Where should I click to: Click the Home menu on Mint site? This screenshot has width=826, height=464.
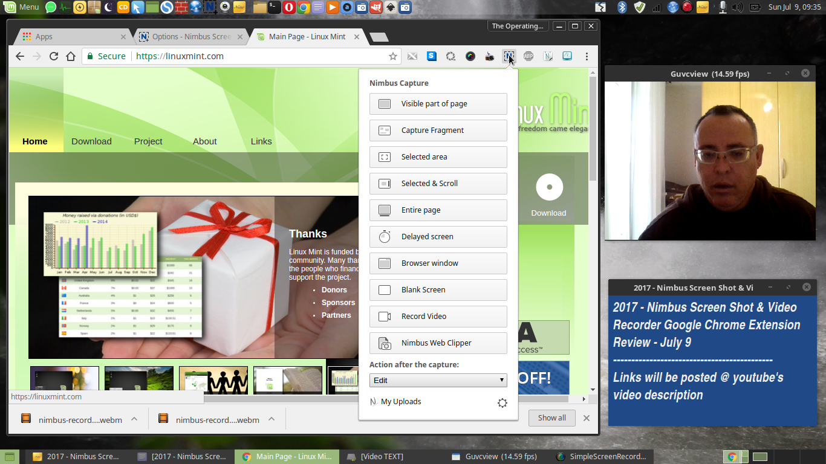[x=35, y=141]
